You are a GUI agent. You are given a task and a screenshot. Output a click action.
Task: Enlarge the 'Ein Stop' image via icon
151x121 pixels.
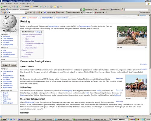[146, 47]
